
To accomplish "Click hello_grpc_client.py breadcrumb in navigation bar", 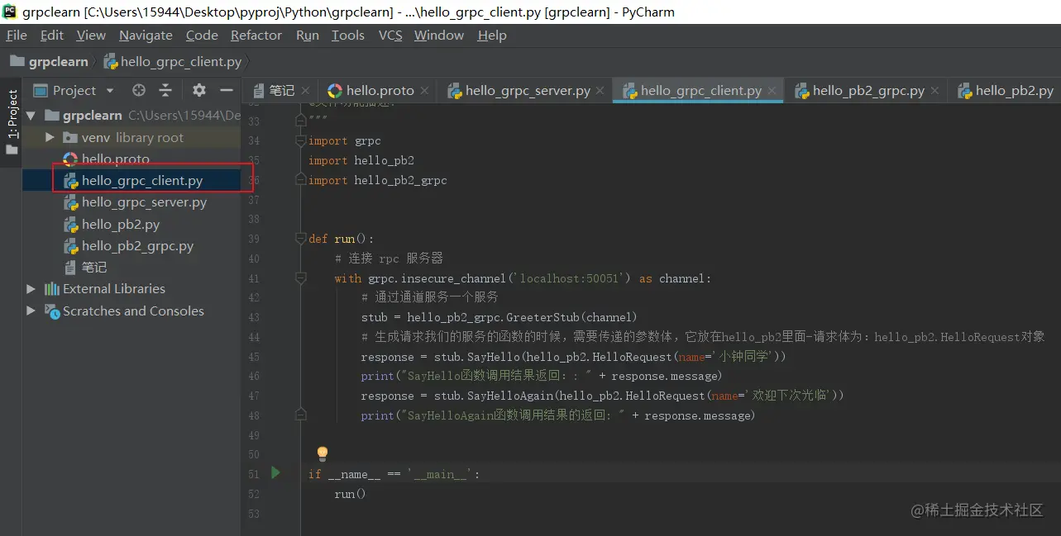I will [173, 62].
